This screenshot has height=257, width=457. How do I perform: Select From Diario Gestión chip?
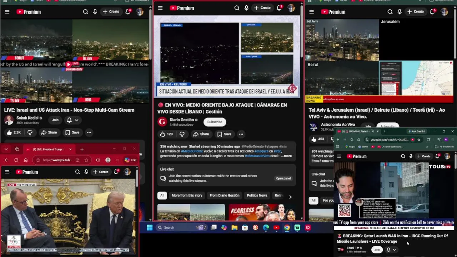[224, 196]
